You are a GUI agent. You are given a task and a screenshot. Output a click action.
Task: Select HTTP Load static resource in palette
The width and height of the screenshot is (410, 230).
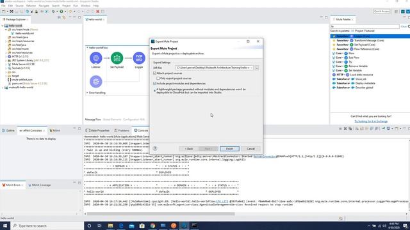click(361, 75)
